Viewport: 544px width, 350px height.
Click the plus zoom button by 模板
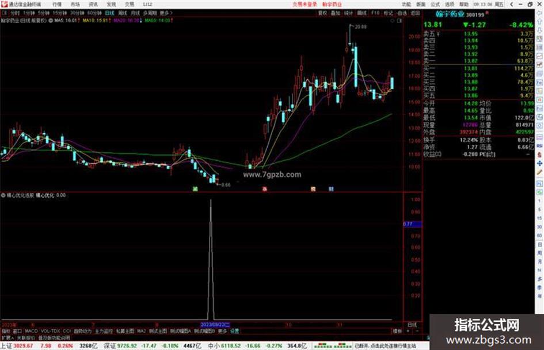(408, 331)
